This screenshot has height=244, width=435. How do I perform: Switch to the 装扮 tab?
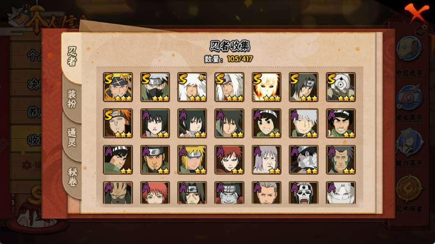point(72,99)
